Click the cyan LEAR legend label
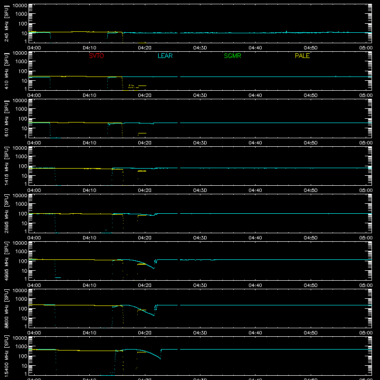Image resolution: width=380 pixels, height=380 pixels. 165,56
